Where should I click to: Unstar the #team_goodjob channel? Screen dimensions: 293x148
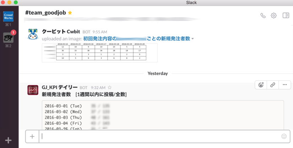tap(70, 13)
